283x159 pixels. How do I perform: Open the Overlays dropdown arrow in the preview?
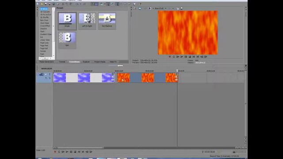(x=173, y=8)
